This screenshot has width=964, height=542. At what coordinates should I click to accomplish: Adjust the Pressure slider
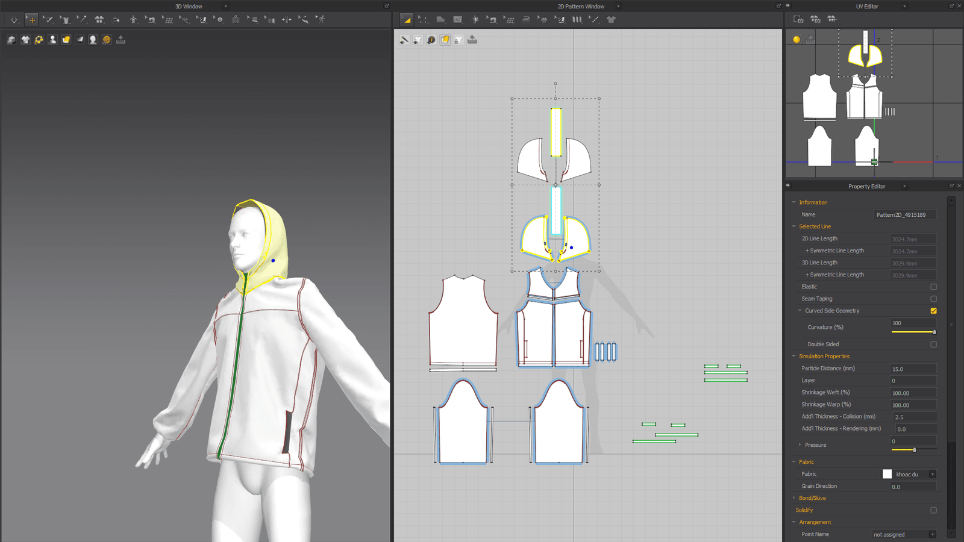coord(913,450)
